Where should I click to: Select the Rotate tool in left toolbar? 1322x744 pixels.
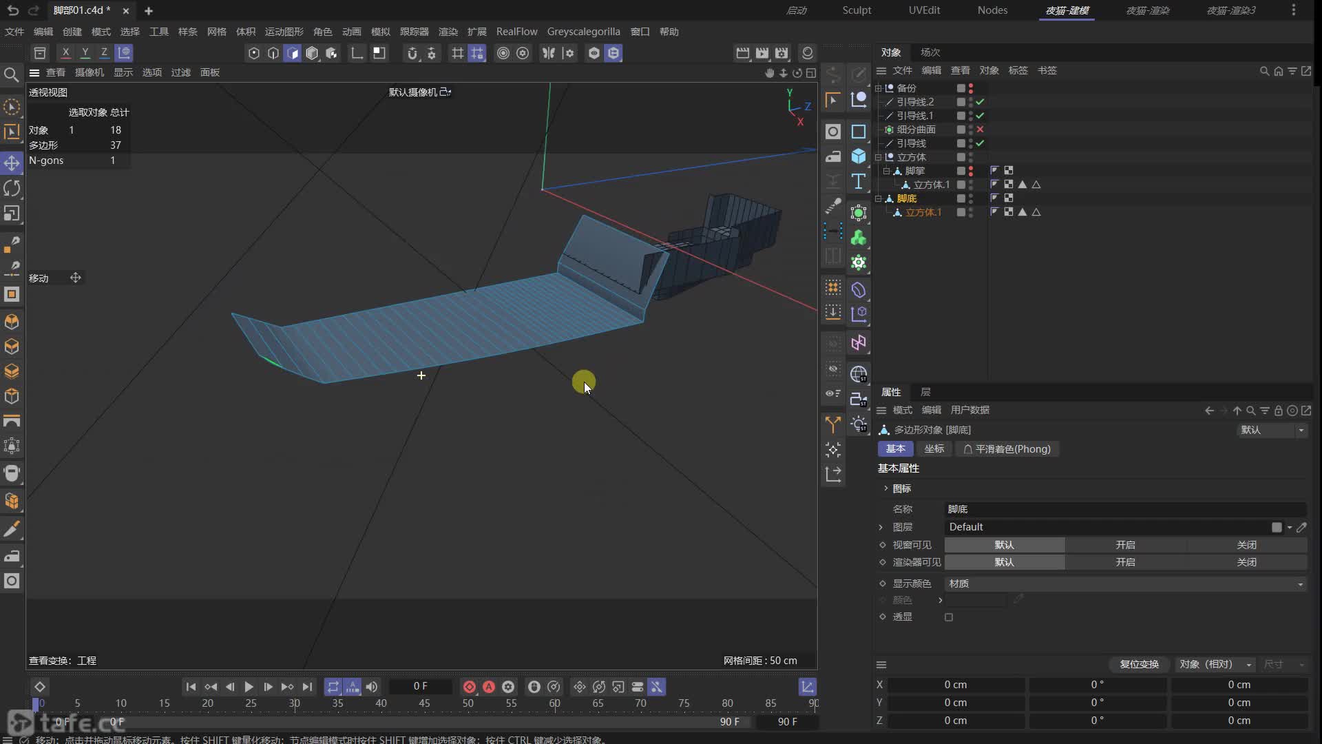point(12,188)
